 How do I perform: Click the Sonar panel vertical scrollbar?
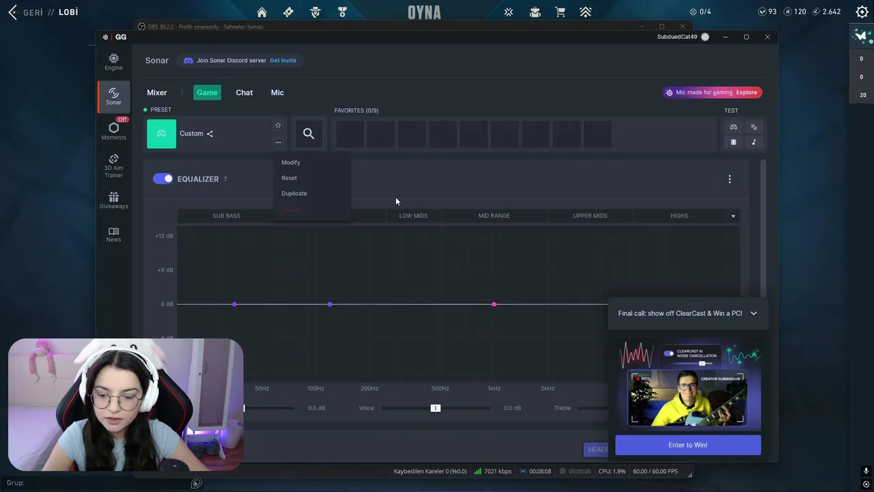click(x=763, y=229)
